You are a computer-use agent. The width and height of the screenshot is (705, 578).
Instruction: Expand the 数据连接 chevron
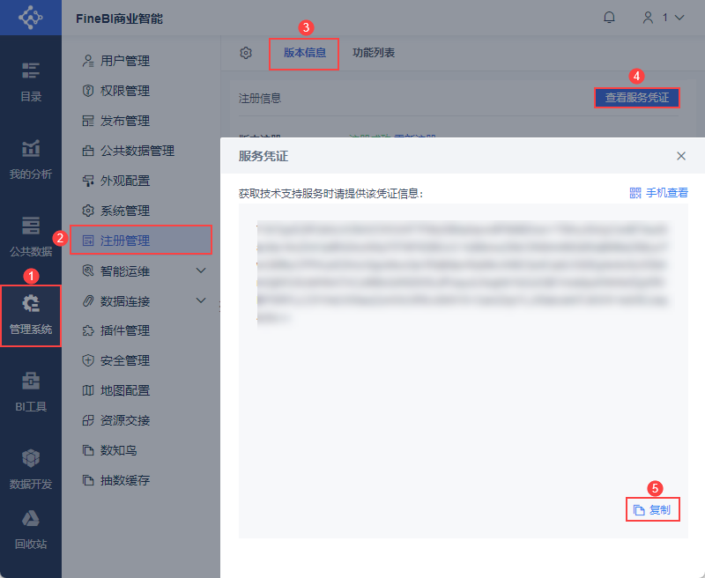click(x=201, y=300)
